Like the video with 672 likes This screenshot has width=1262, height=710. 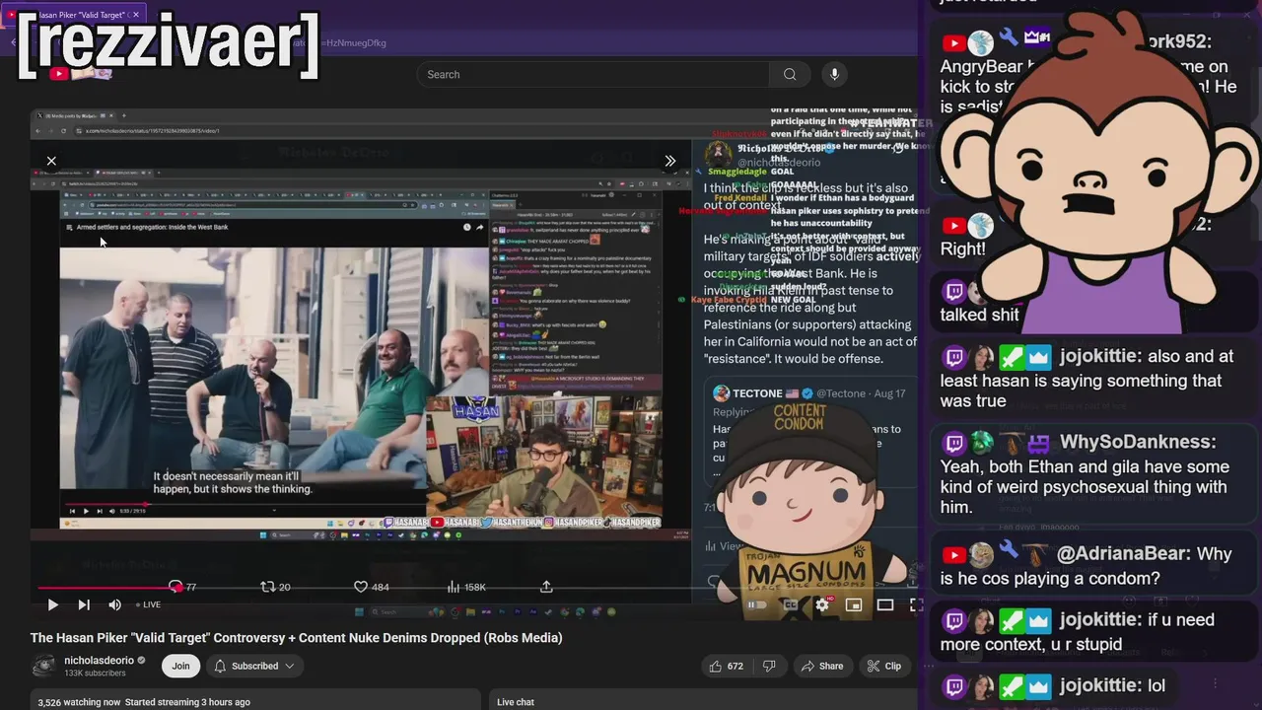click(726, 666)
